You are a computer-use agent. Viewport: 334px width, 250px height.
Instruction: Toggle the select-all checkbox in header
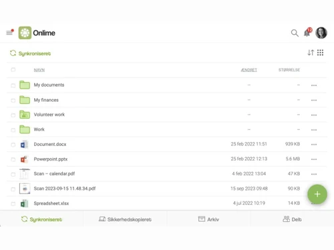click(13, 70)
